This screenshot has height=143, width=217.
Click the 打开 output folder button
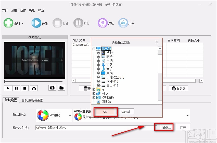183,127
